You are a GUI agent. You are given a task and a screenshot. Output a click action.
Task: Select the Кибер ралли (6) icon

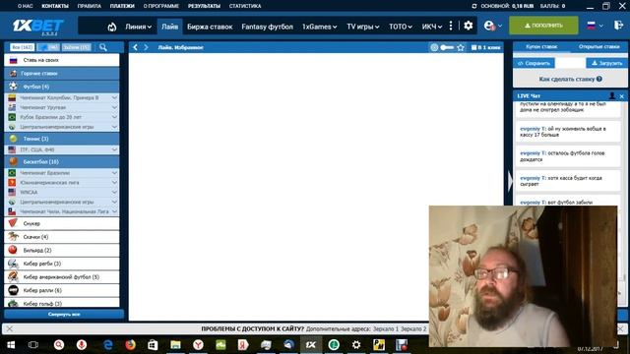pos(13,290)
